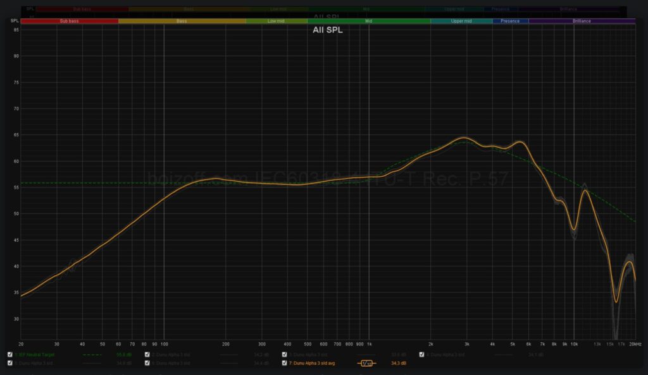Image resolution: width=648 pixels, height=375 pixels.
Task: Click the 1/12 smoothing indicator icon
Action: [366, 363]
